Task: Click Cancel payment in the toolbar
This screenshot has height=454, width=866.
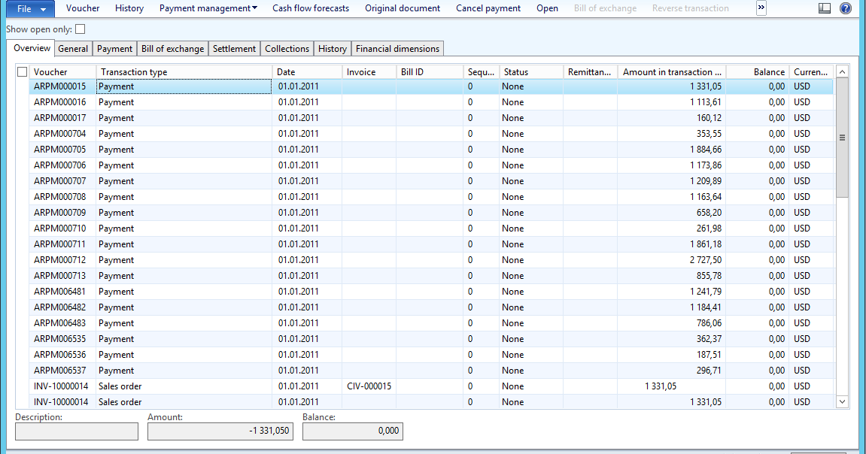Action: pos(488,8)
